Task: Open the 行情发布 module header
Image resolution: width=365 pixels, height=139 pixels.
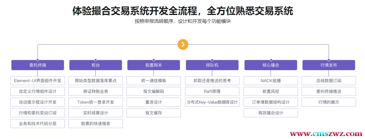Action: [328, 65]
